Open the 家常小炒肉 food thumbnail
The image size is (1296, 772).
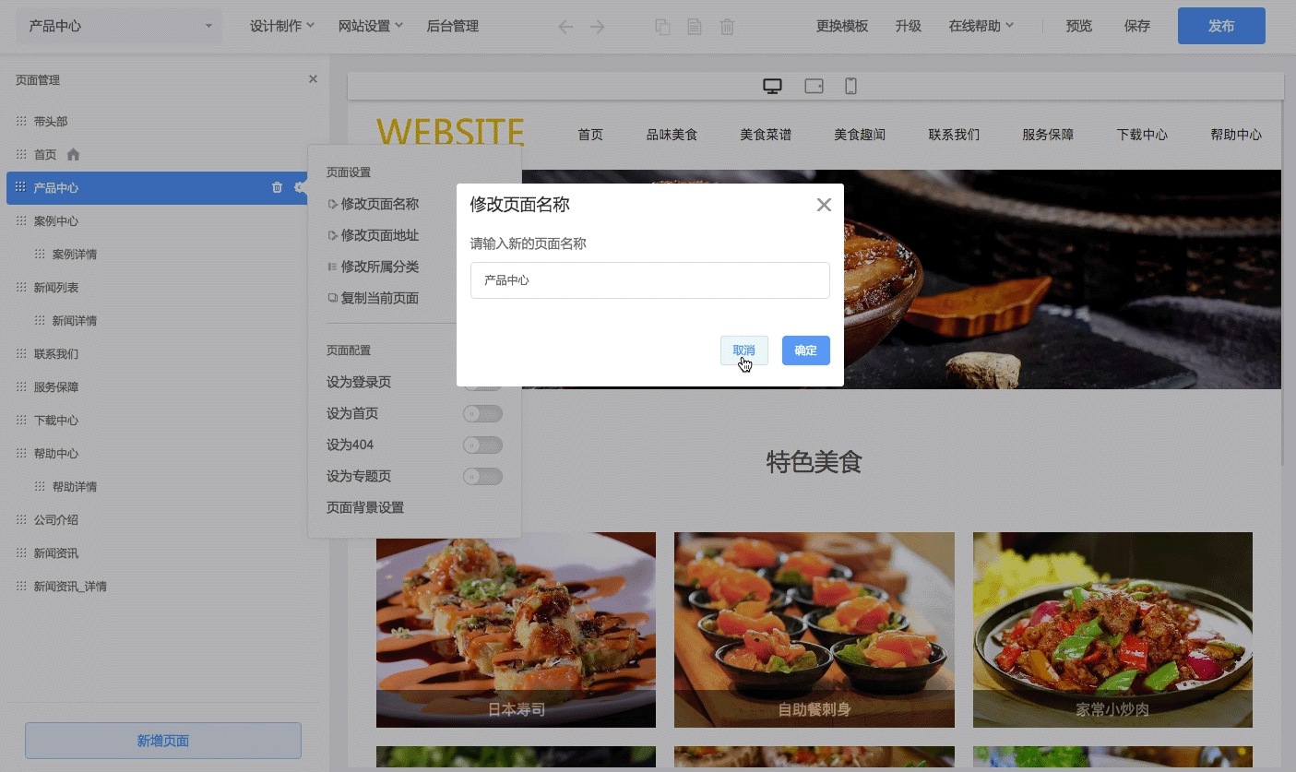coord(1112,630)
